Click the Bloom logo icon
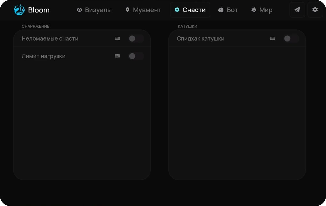Screen dimensions: 326x206 coord(19,10)
